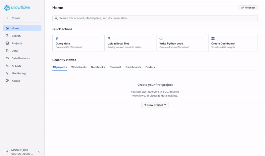The width and height of the screenshot is (265, 156).
Task: Click MOOKIE_001 account name
Action: (20, 150)
